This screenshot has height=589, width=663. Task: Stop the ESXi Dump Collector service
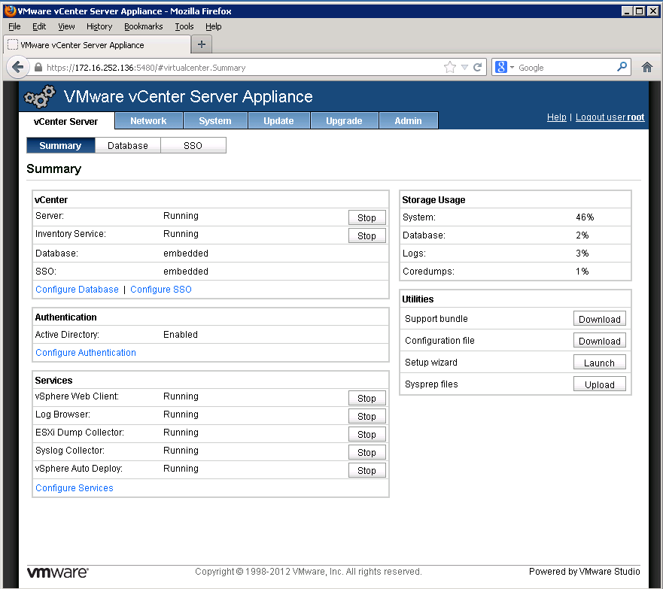click(x=367, y=434)
